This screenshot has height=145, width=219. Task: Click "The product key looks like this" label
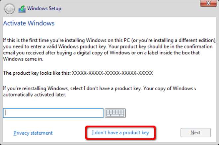pyautogui.click(x=36, y=73)
